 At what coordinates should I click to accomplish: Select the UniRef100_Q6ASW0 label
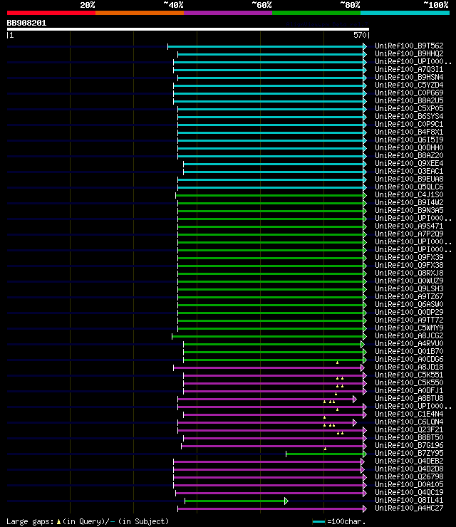coord(409,304)
